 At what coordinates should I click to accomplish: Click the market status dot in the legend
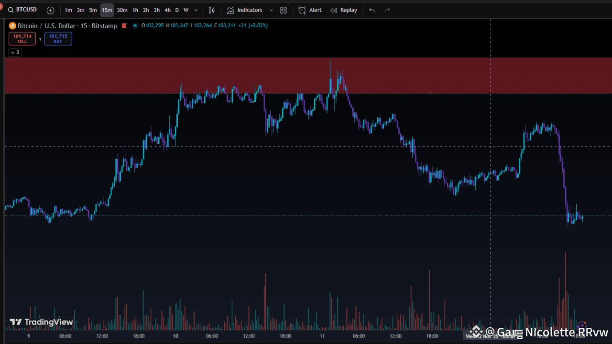(135, 26)
